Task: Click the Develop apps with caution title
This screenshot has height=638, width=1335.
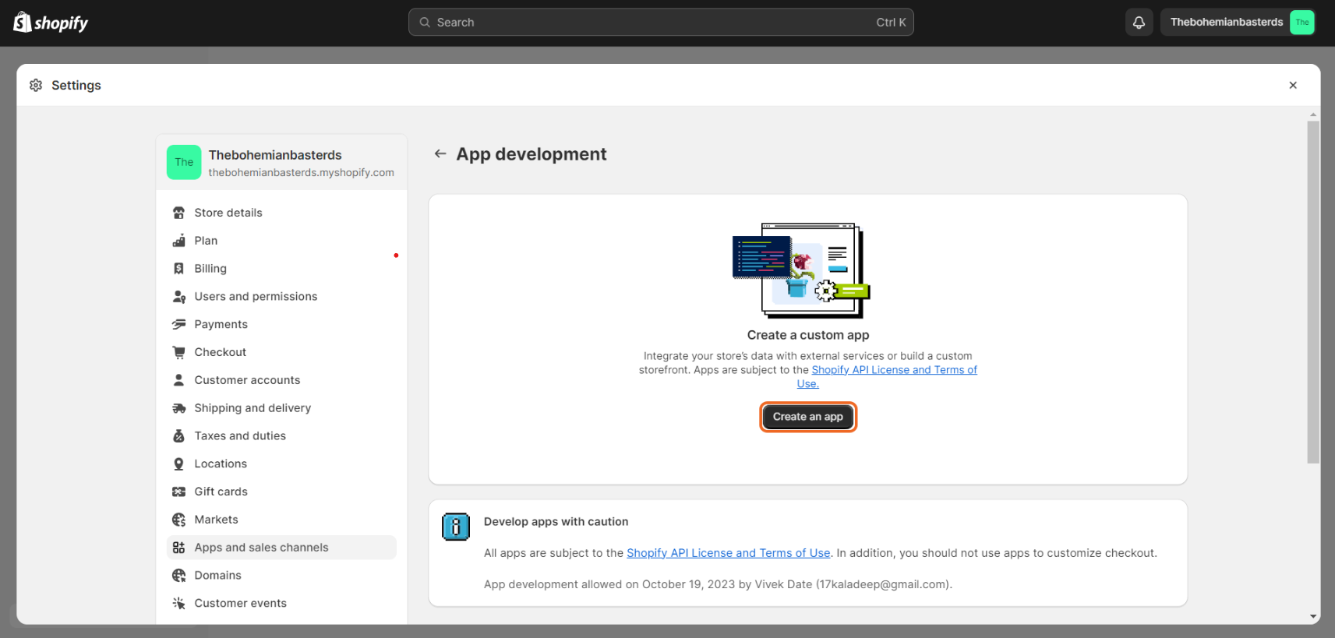Action: [556, 522]
